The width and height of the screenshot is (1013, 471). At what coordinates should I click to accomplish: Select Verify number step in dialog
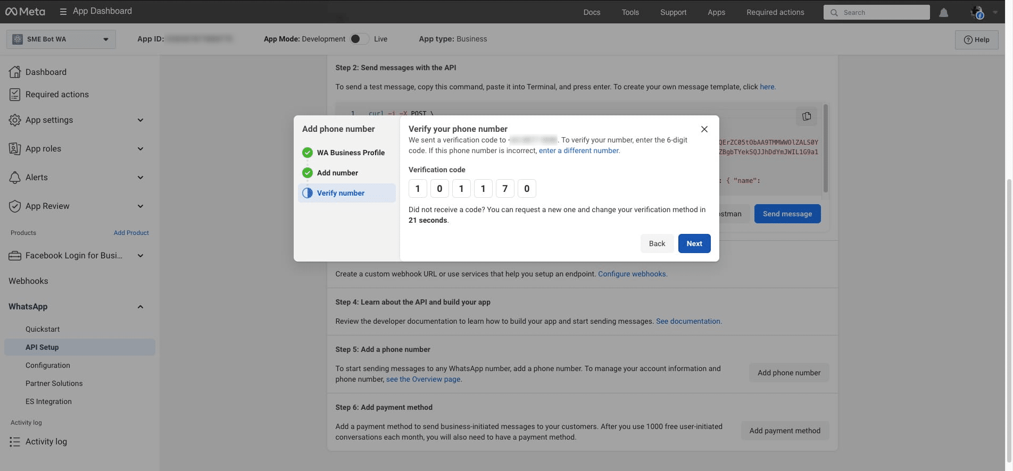[347, 193]
